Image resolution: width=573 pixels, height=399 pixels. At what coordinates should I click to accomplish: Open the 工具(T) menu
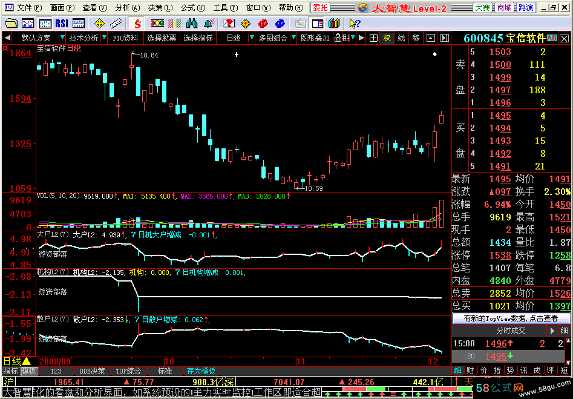(226, 8)
